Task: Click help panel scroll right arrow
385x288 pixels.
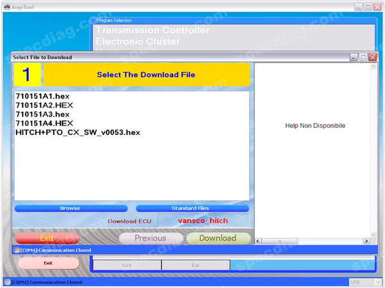Action: point(366,241)
